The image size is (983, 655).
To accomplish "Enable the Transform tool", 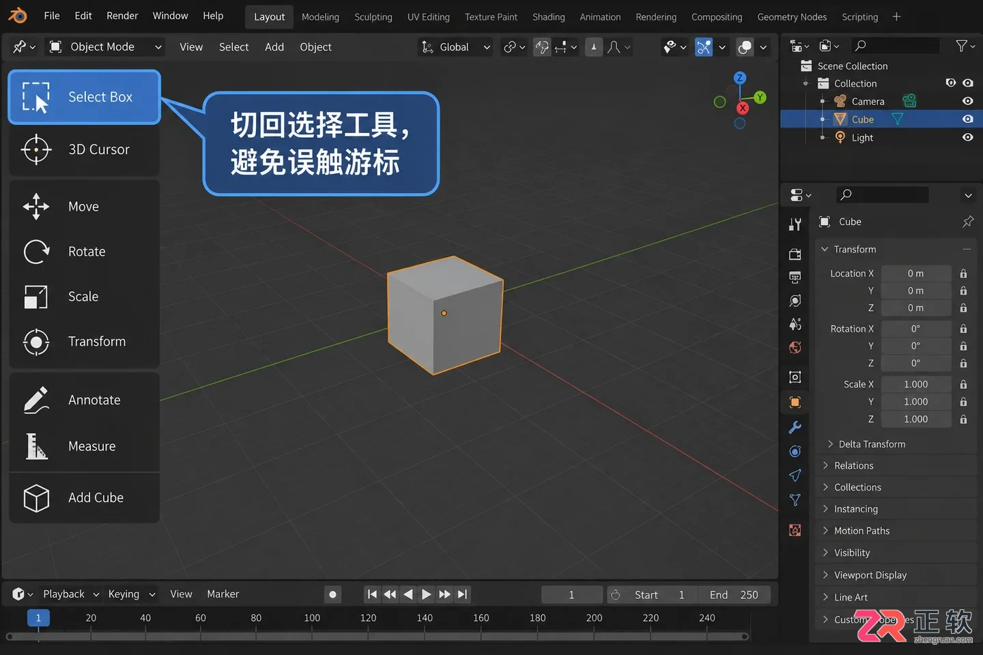I will coord(84,342).
